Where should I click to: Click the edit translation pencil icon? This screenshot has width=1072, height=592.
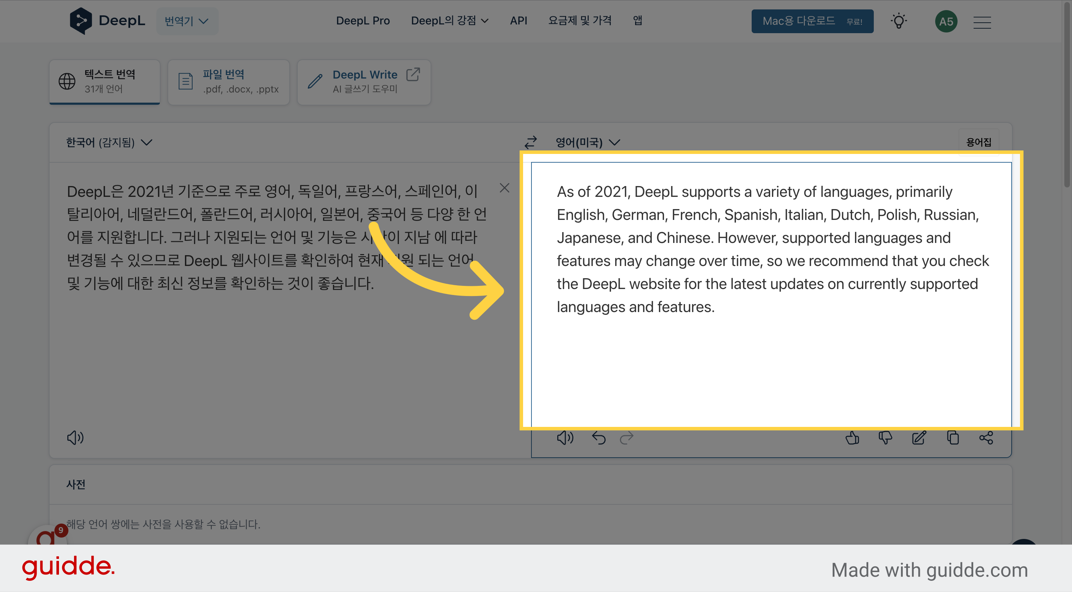tap(919, 438)
